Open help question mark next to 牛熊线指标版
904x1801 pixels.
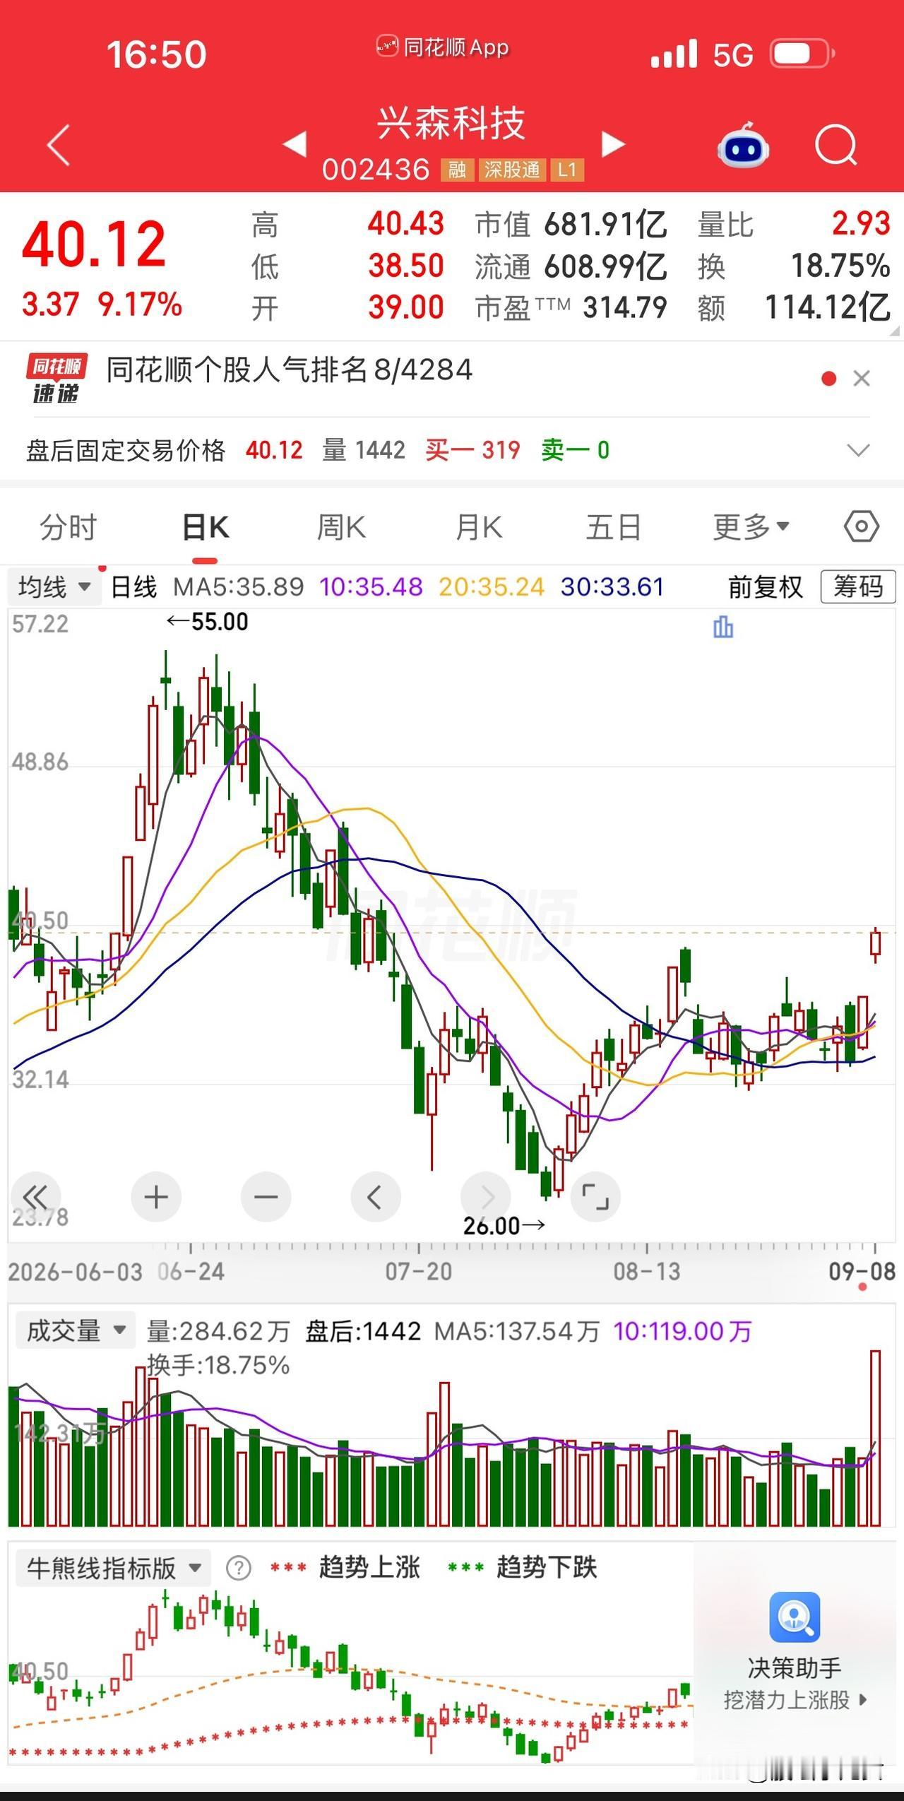coord(239,1568)
